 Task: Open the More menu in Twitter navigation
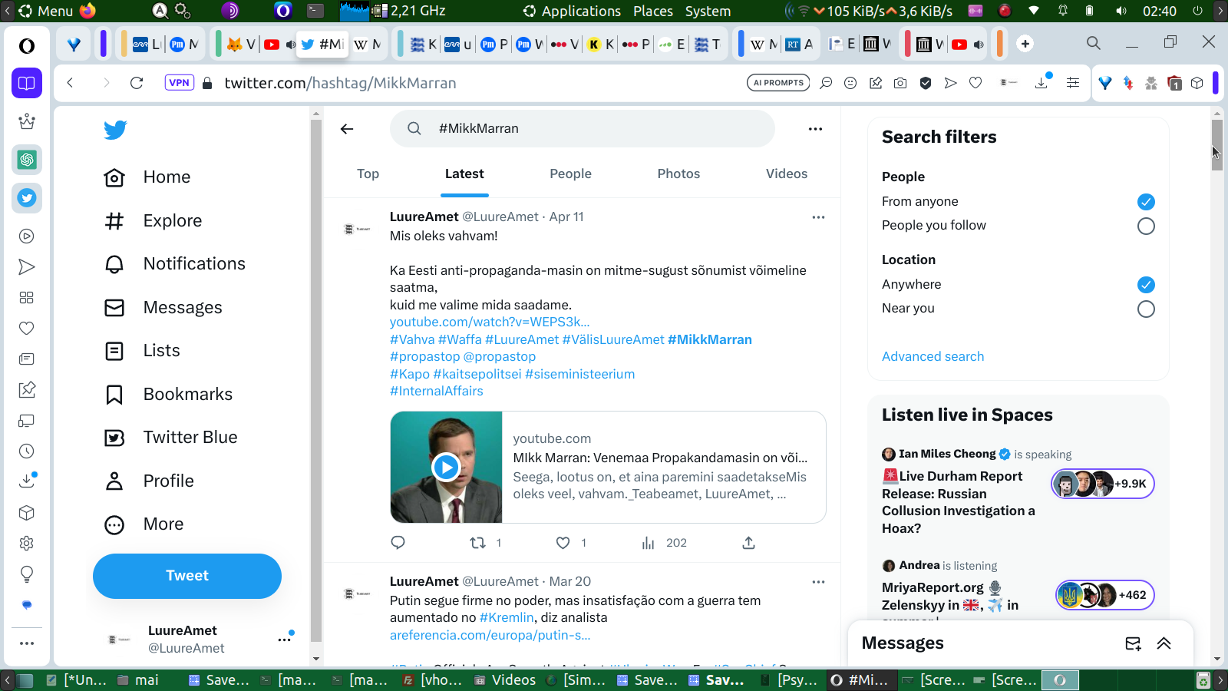pos(144,524)
